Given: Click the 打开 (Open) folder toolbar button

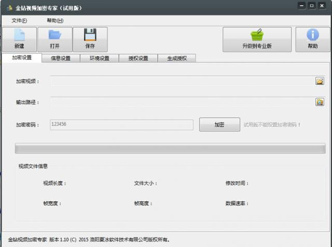Looking at the screenshot, I should coord(55,39).
